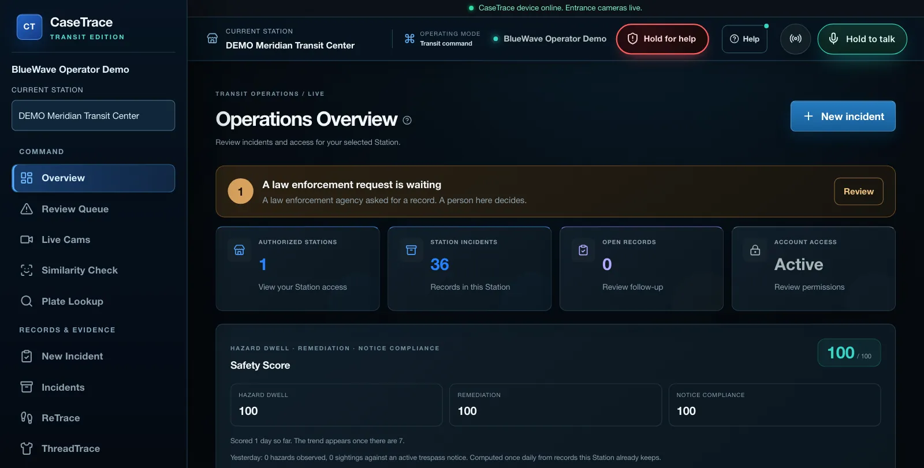Click the current station store icon in header

[x=212, y=38]
